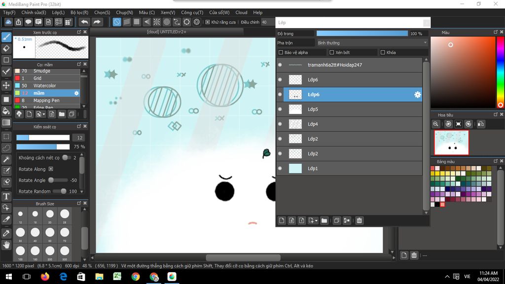Open the Bộ lọc(R) menu

tap(79, 12)
